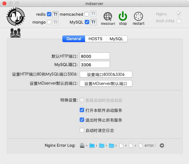Screen dimensions: 189x164
Task: Click 设置端口8000&3306 button
Action: point(106,74)
